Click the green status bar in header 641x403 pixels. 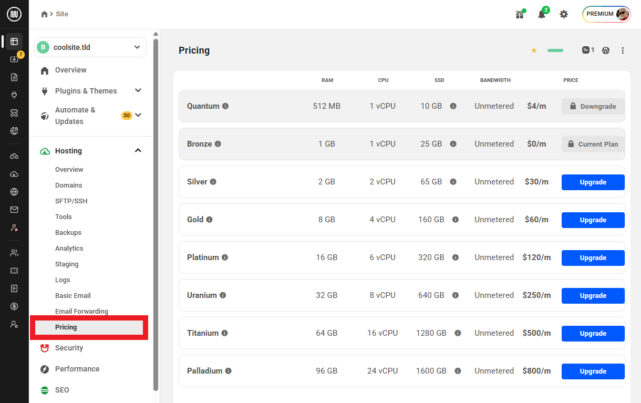pos(555,50)
